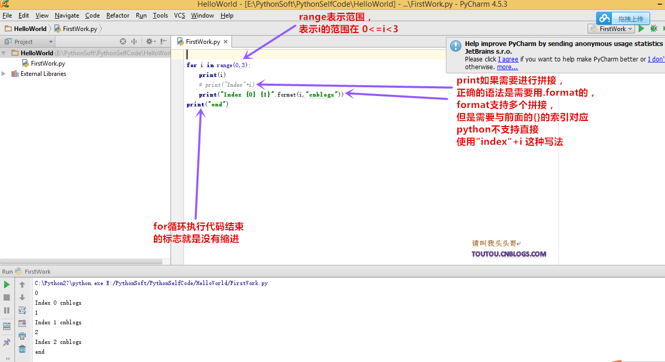Expand the External Libraries tree node

point(4,74)
